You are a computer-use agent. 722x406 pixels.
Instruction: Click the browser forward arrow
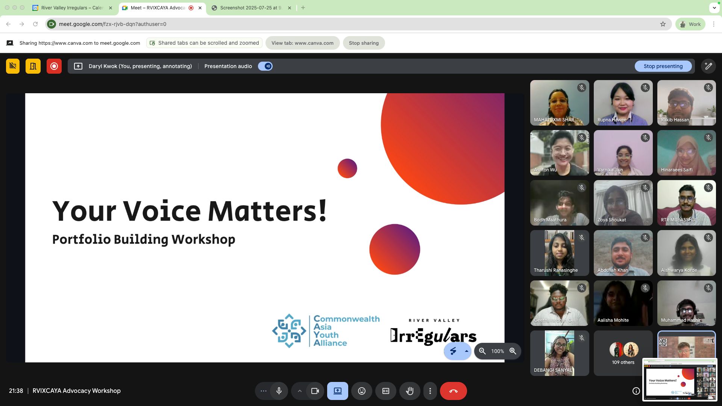point(22,24)
